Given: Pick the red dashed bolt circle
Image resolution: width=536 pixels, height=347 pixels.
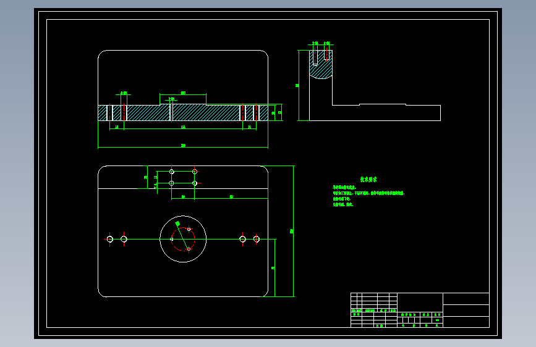Looking at the screenshot, I should click(x=183, y=239).
